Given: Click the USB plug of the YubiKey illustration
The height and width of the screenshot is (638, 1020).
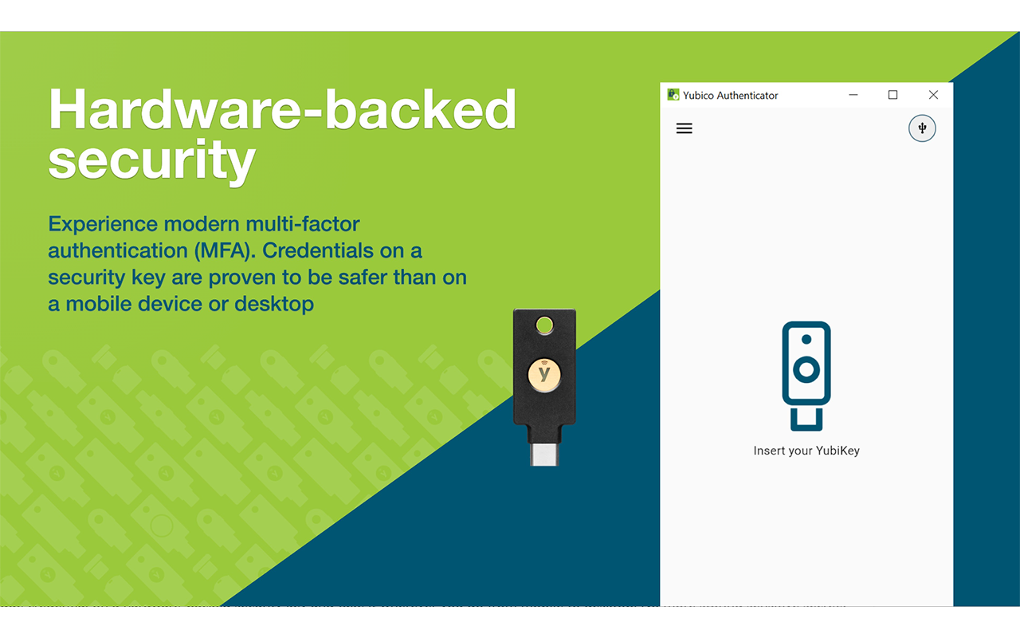Looking at the screenshot, I should pos(806,419).
